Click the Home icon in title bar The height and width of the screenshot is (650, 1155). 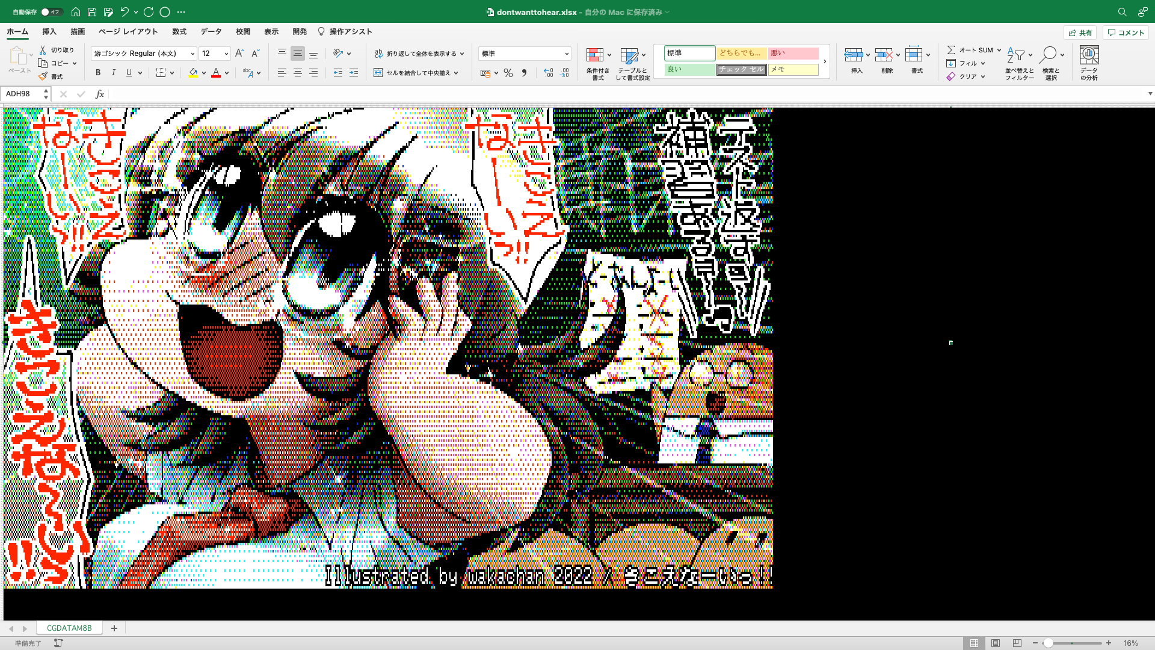click(76, 11)
